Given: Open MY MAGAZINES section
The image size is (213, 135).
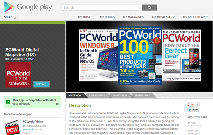Looking at the screenshot, I should click(133, 17).
